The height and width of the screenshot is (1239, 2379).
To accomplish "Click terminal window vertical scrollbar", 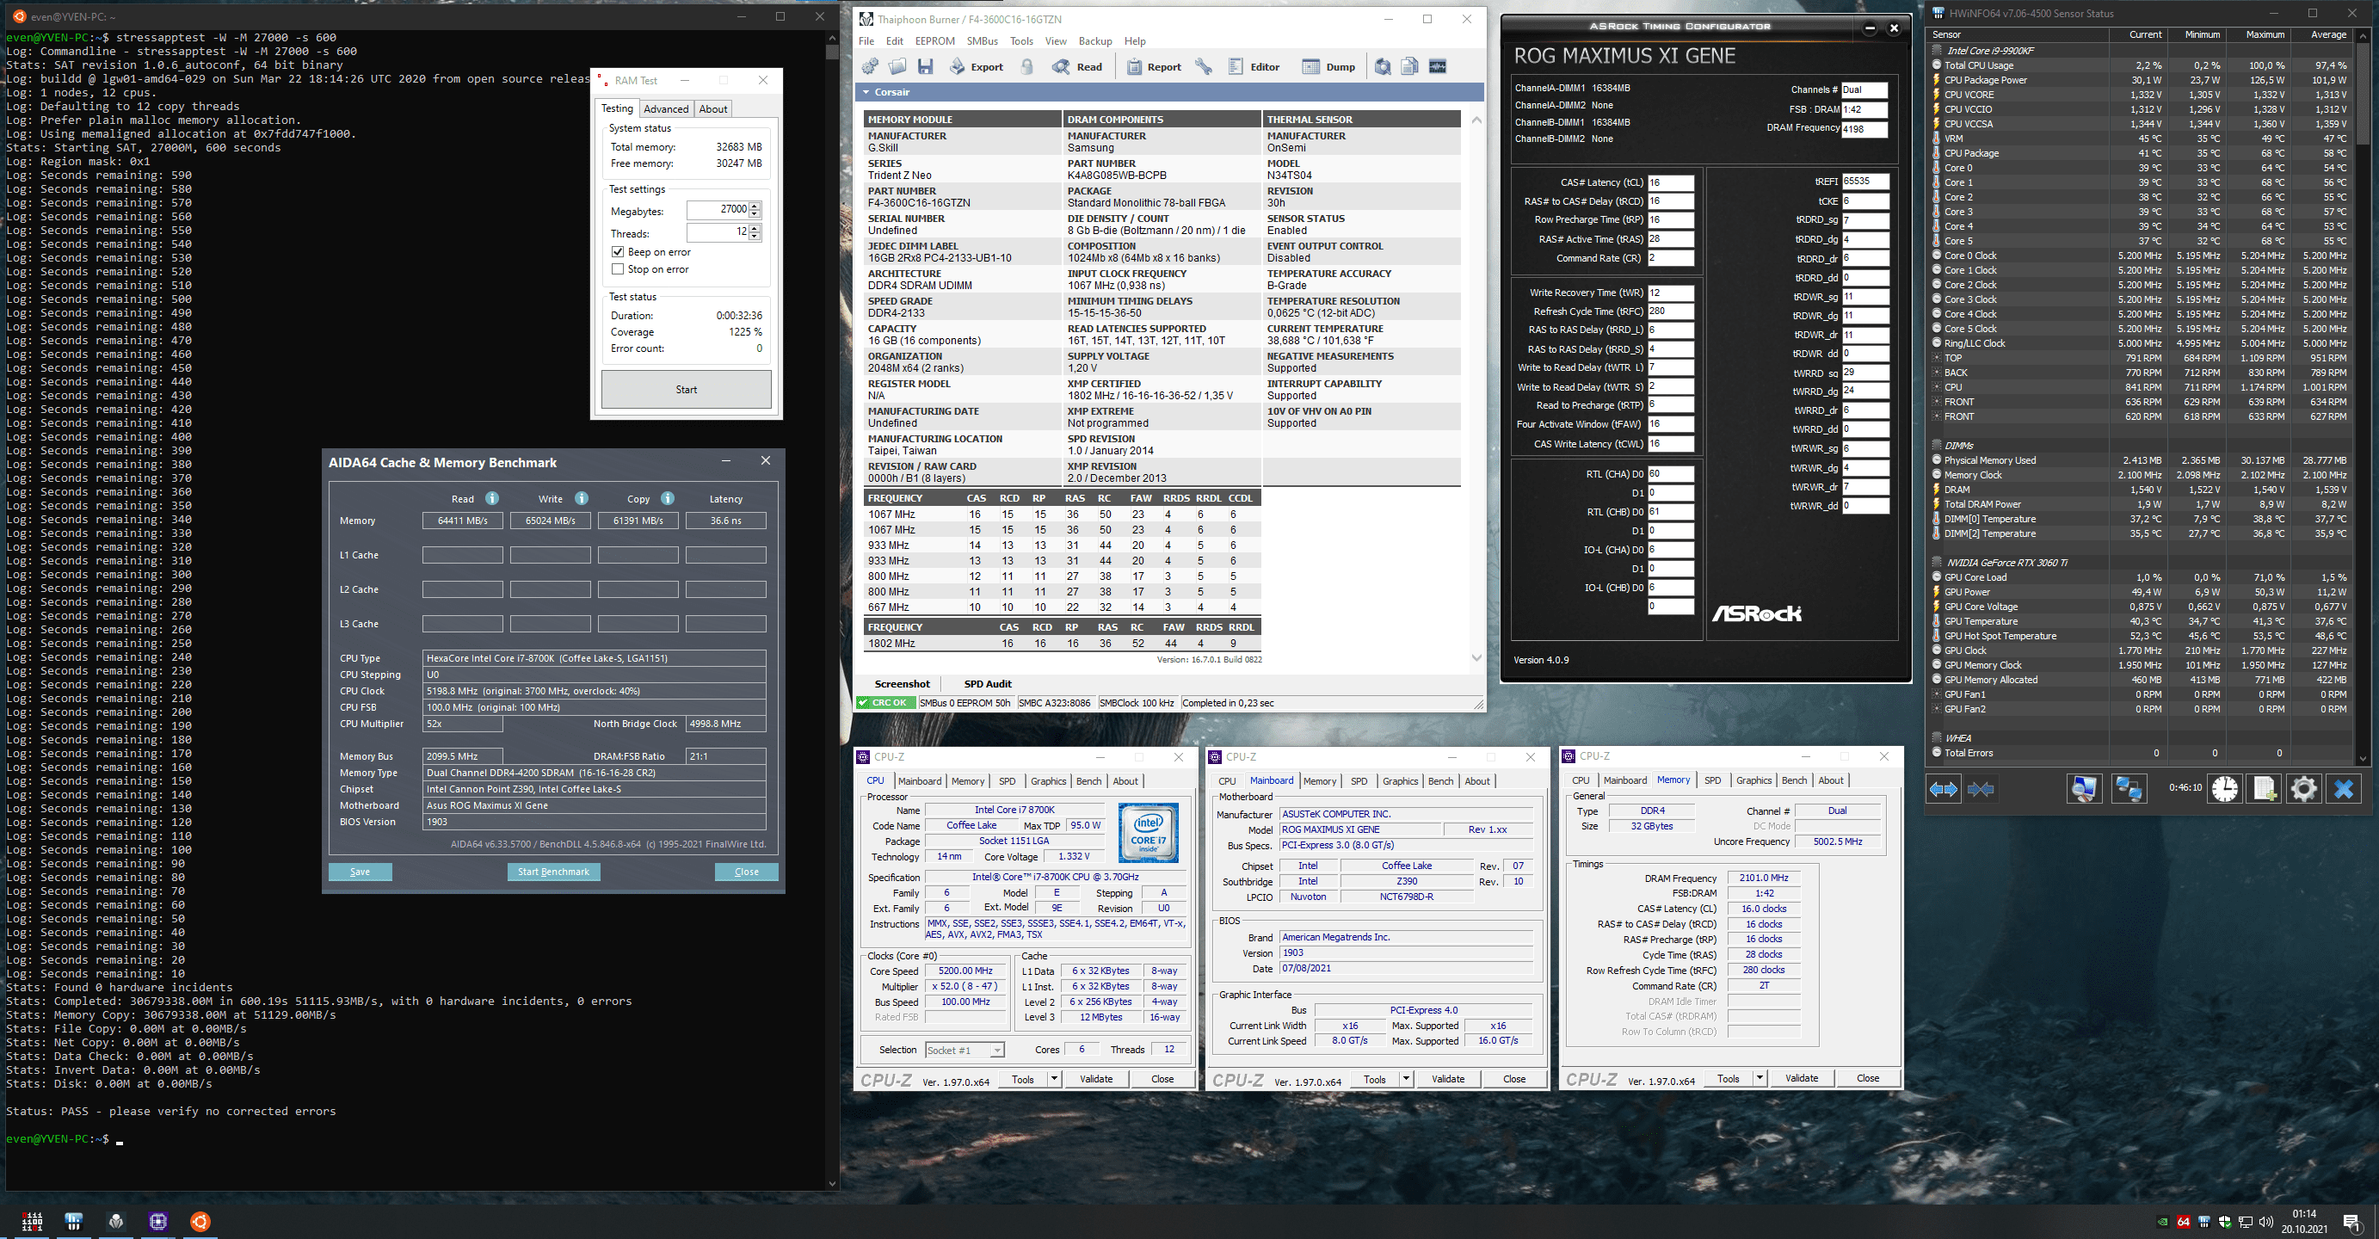I will pyautogui.click(x=831, y=609).
